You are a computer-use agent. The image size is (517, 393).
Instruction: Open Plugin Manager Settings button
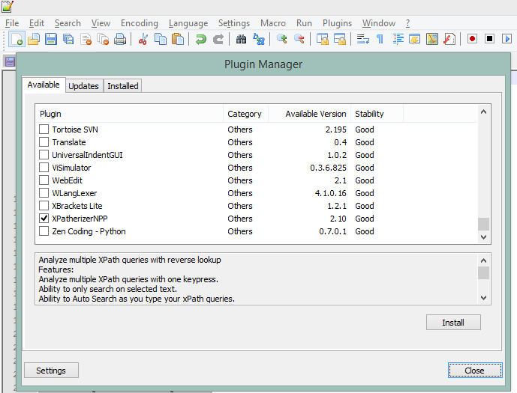pyautogui.click(x=51, y=371)
